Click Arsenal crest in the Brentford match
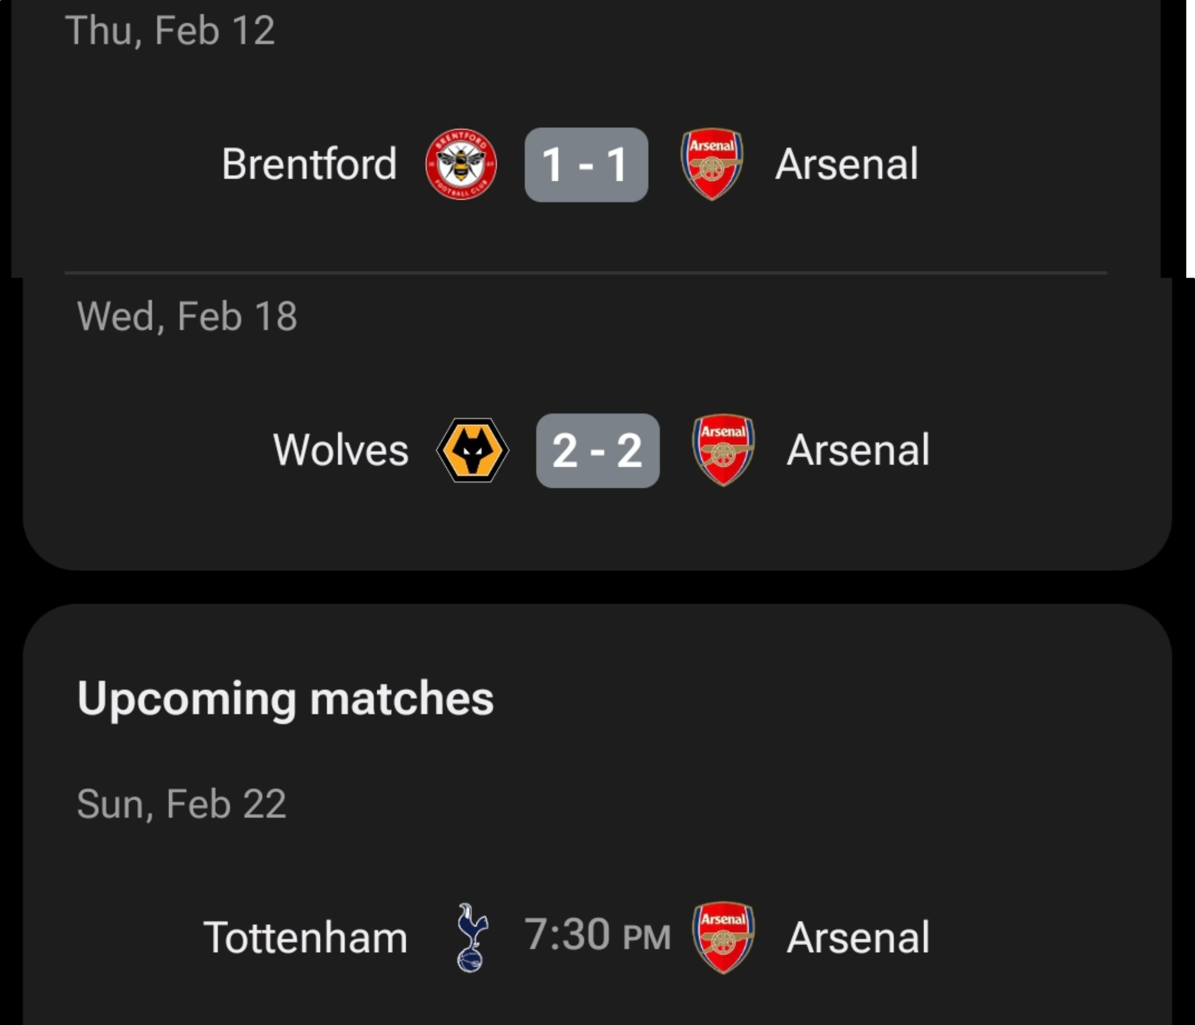The height and width of the screenshot is (1025, 1195). (x=712, y=164)
